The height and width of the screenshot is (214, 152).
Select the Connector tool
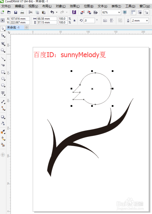(3, 108)
